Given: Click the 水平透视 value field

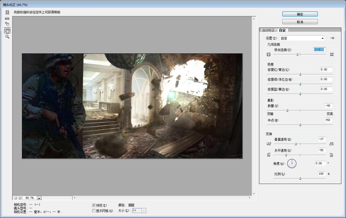Looking at the screenshot, I should tap(322, 150).
